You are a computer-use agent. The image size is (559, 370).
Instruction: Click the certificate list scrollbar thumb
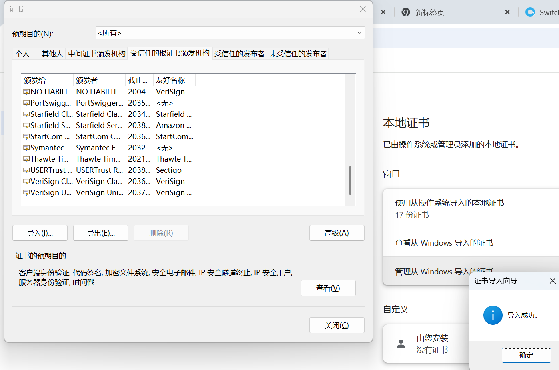tap(350, 180)
